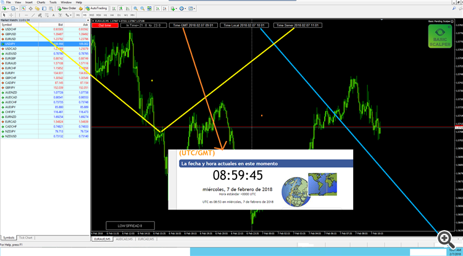Switch to the AUDCAD,M5 chart tab

coord(123,239)
